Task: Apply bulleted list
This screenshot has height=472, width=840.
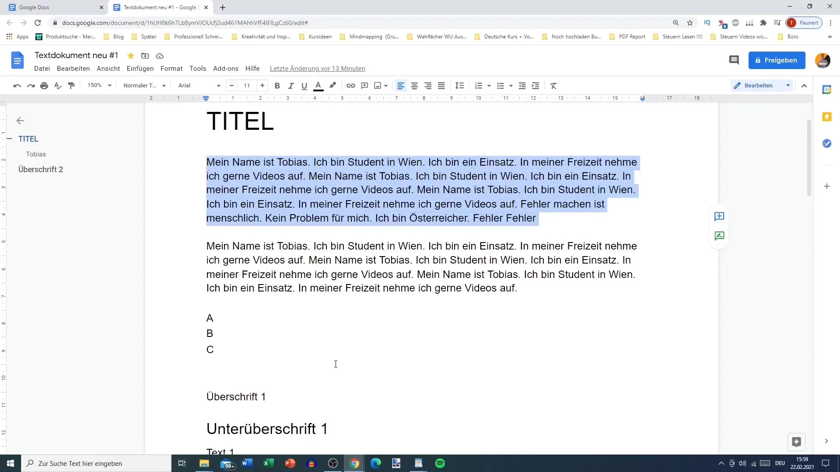Action: tap(500, 86)
